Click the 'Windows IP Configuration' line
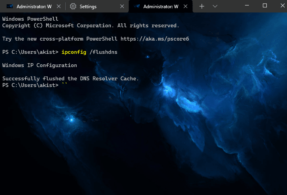Image resolution: width=287 pixels, height=195 pixels. [x=40, y=66]
